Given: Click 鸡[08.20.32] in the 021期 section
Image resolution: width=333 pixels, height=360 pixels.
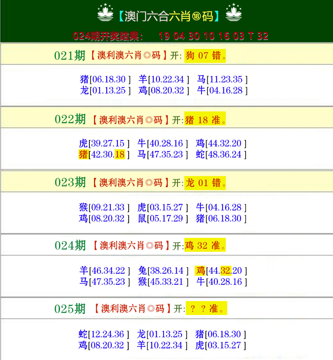Looking at the screenshot, I should 164,90.
